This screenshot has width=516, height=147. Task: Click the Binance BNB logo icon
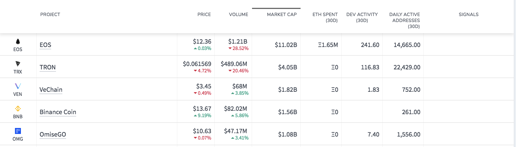point(18,109)
